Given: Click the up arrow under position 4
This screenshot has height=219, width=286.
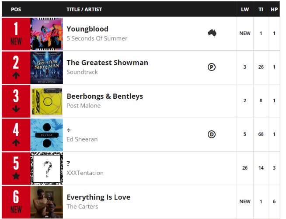Looking at the screenshot, I should coord(16,143).
